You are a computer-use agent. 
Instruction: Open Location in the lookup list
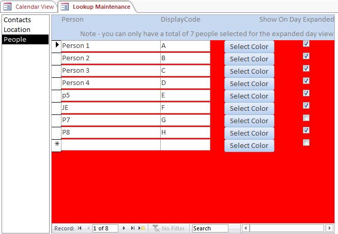25,29
